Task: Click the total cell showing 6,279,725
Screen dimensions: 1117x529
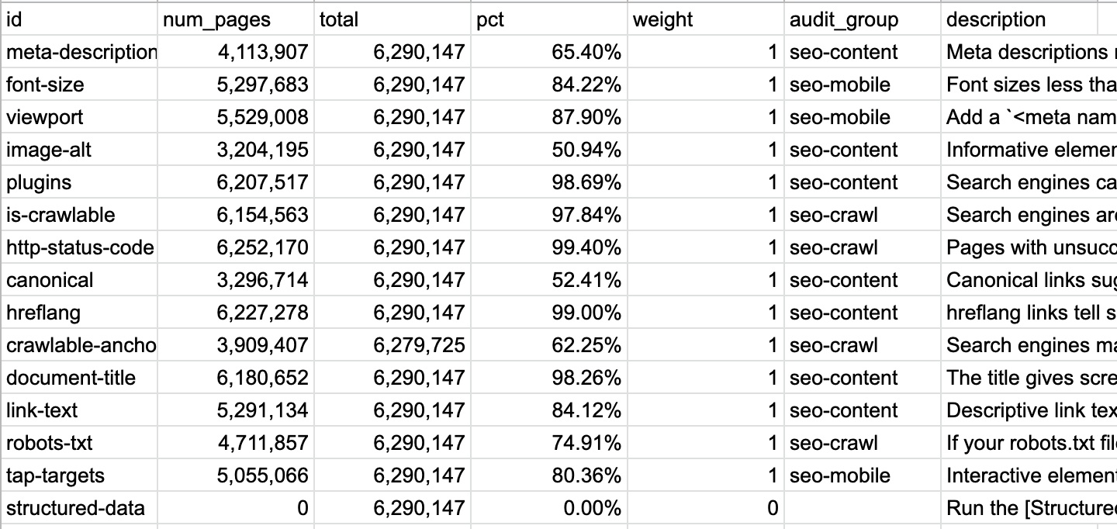Action: pos(393,345)
